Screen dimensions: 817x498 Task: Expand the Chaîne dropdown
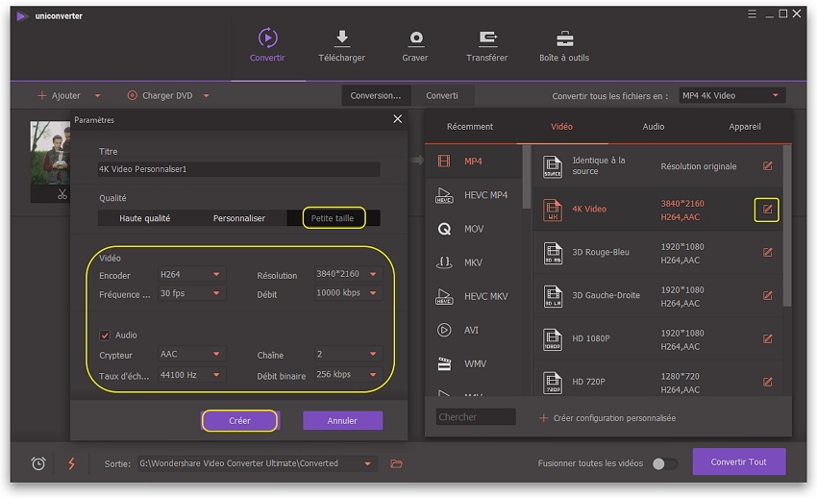tap(348, 354)
